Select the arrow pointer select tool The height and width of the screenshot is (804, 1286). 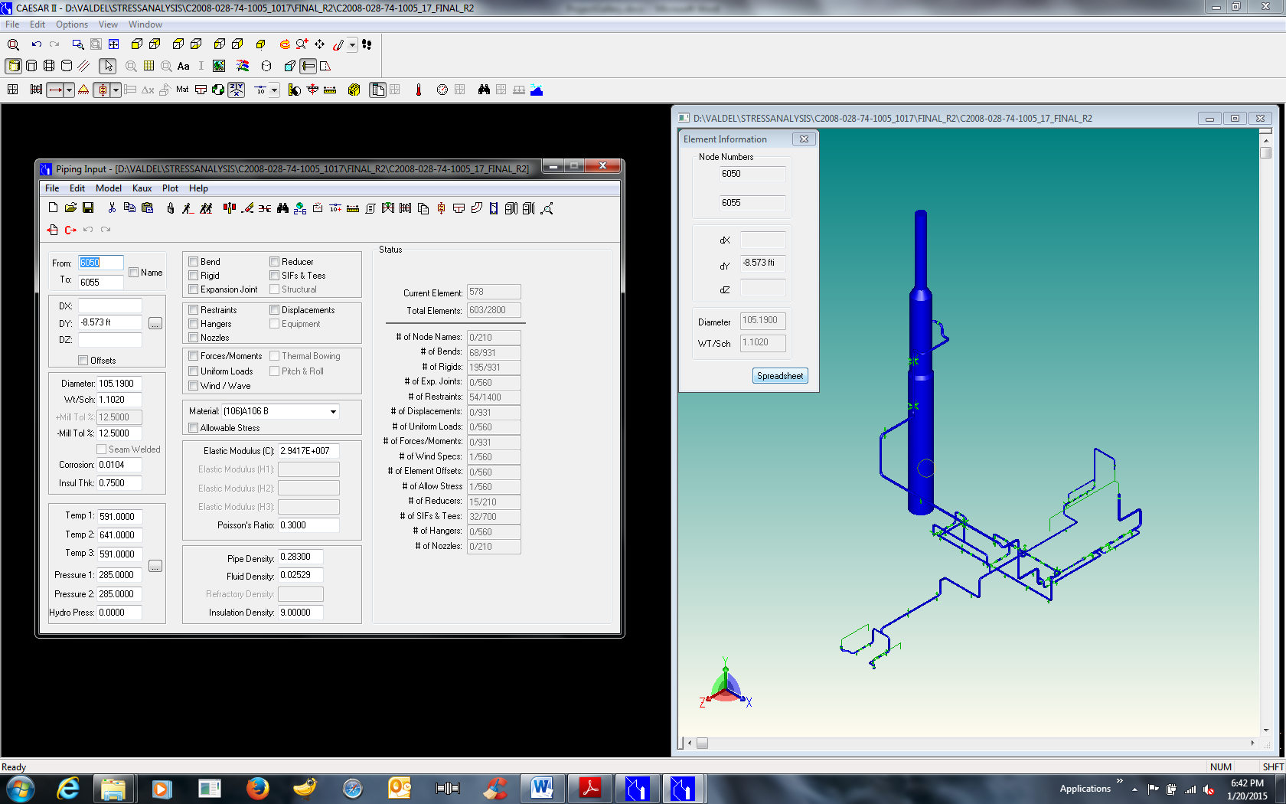[x=108, y=67]
